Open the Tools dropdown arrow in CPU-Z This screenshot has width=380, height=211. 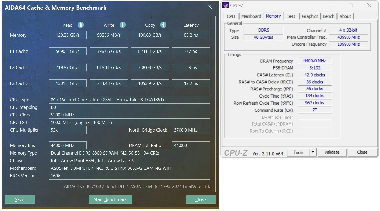pos(313,152)
